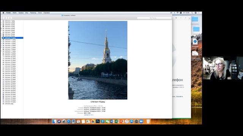Open the Справка menu
Viewport: 243px width, 136px height.
(46, 13)
